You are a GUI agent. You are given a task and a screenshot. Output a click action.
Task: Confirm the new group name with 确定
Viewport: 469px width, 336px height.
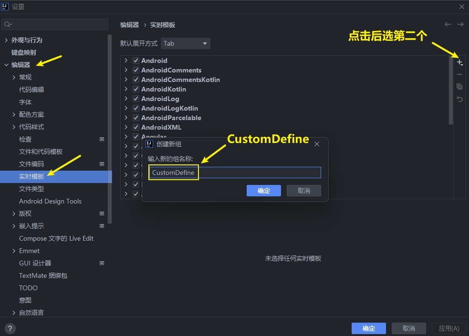[x=264, y=191]
